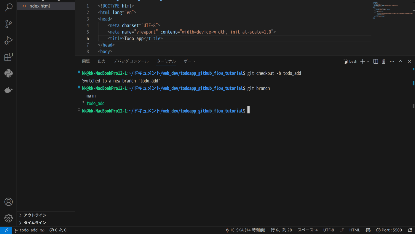Viewport: 415px width, 234px height.
Task: Open the Run and Debug view
Action: click(x=9, y=41)
